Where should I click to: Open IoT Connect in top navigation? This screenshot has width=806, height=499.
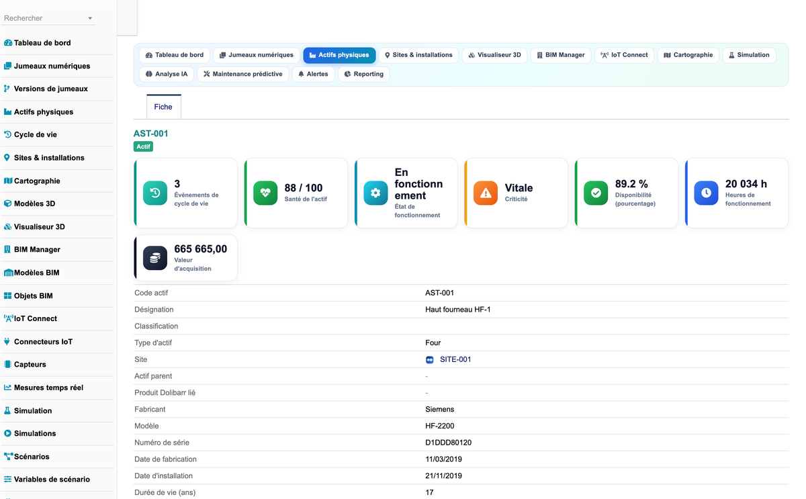click(x=625, y=55)
